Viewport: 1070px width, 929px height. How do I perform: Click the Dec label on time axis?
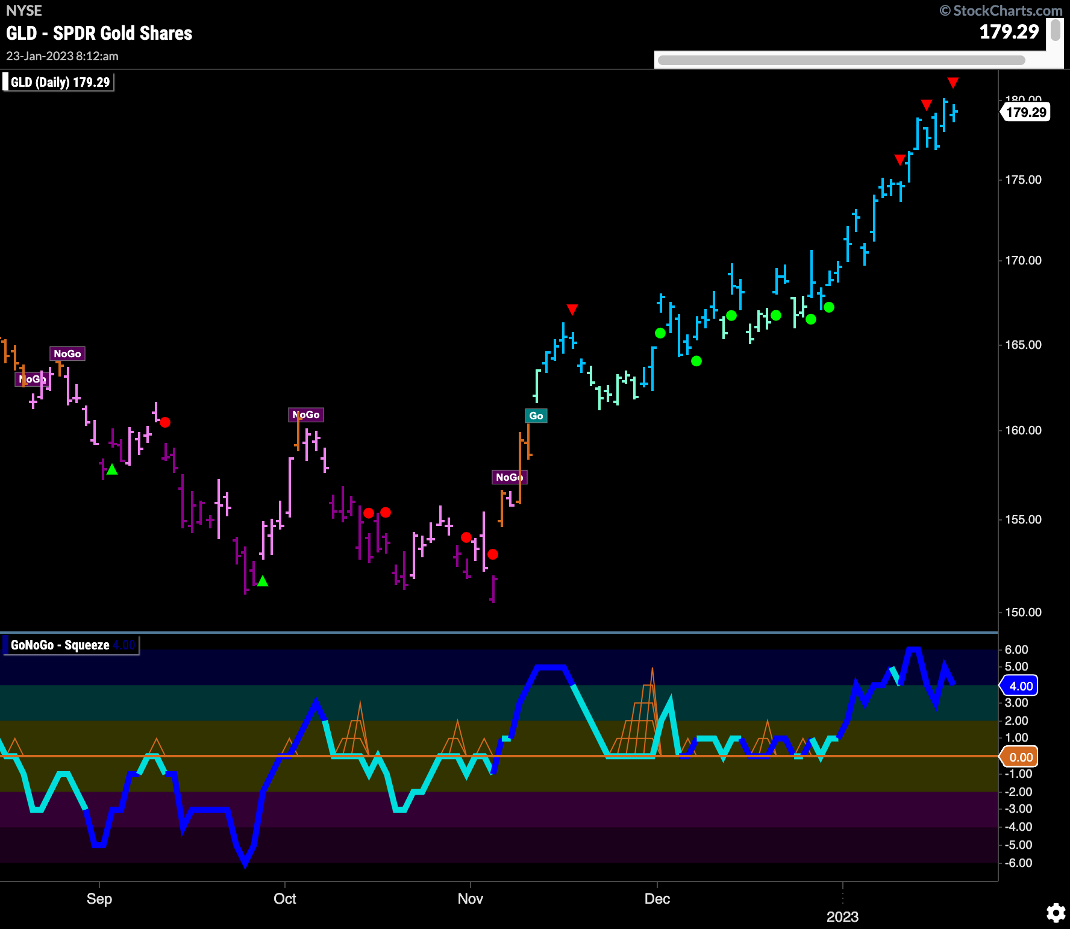point(657,899)
